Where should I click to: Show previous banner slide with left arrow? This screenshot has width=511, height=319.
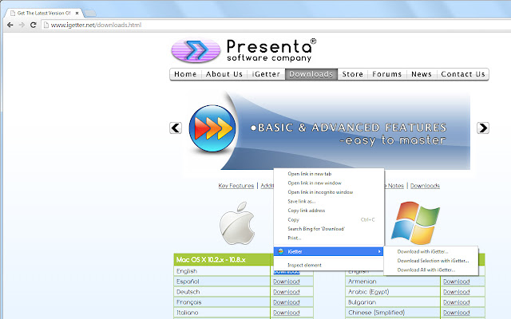point(176,128)
